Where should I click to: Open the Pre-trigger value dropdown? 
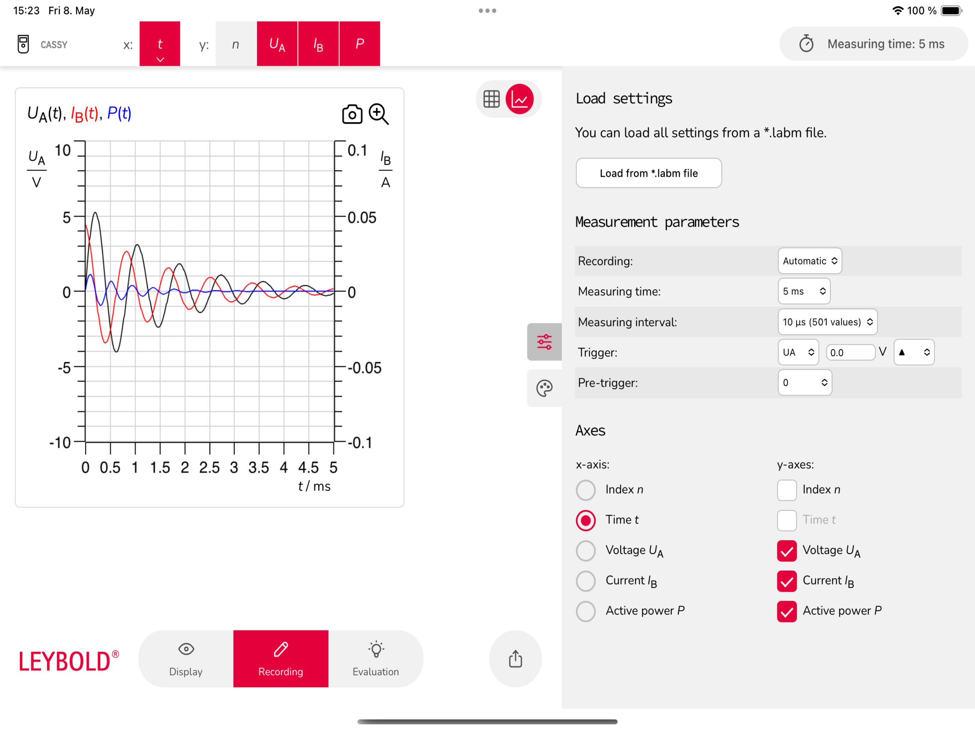(805, 383)
